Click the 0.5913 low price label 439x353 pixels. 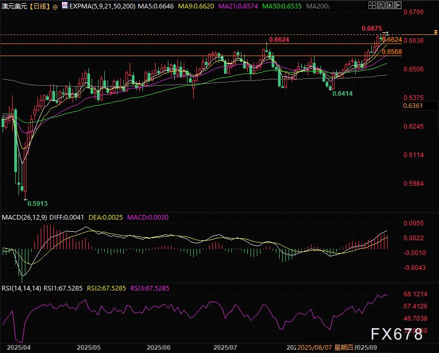(x=38, y=203)
